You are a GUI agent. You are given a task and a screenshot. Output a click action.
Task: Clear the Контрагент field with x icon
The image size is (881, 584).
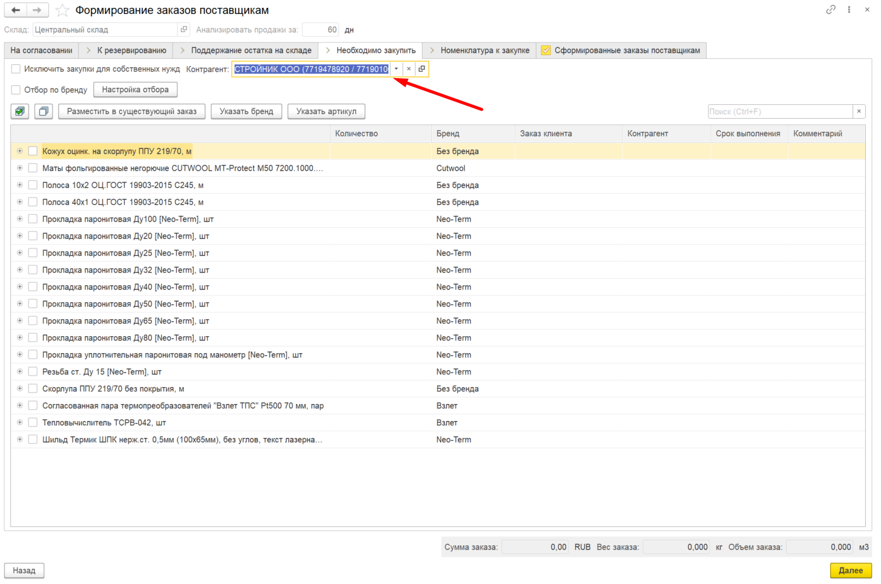pos(409,69)
